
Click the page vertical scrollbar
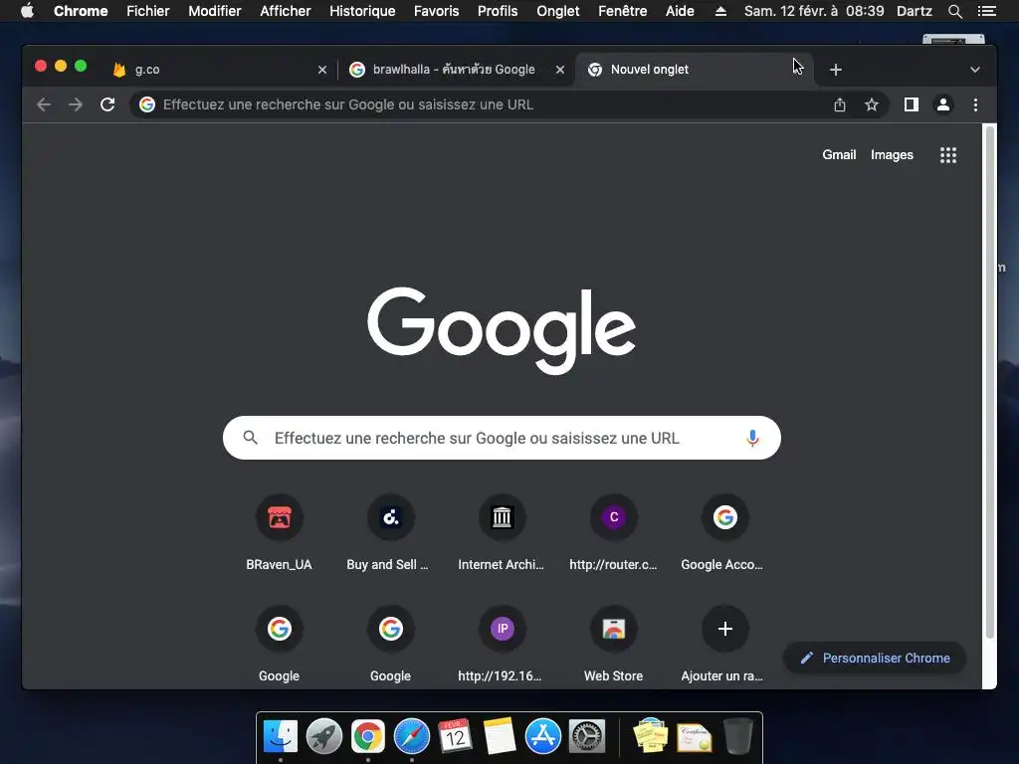(x=990, y=383)
